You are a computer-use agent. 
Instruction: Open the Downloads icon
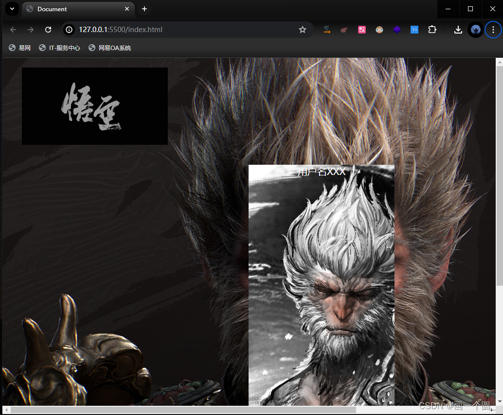click(458, 30)
